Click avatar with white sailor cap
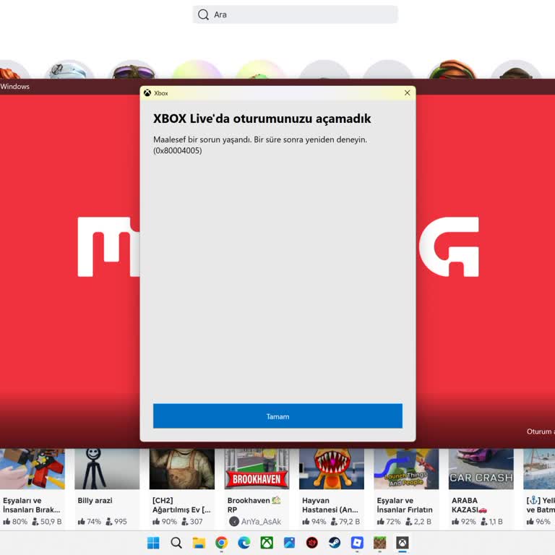Screen dimensions: 555x555 coord(69,69)
